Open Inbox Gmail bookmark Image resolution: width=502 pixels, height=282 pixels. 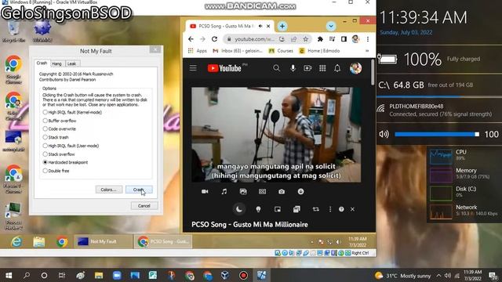coord(238,51)
